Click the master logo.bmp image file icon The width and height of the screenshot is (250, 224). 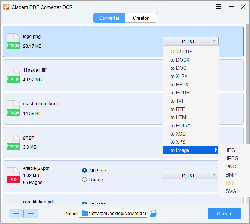[x=13, y=108]
